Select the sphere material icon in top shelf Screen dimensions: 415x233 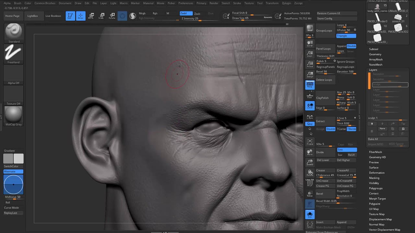coord(133,16)
